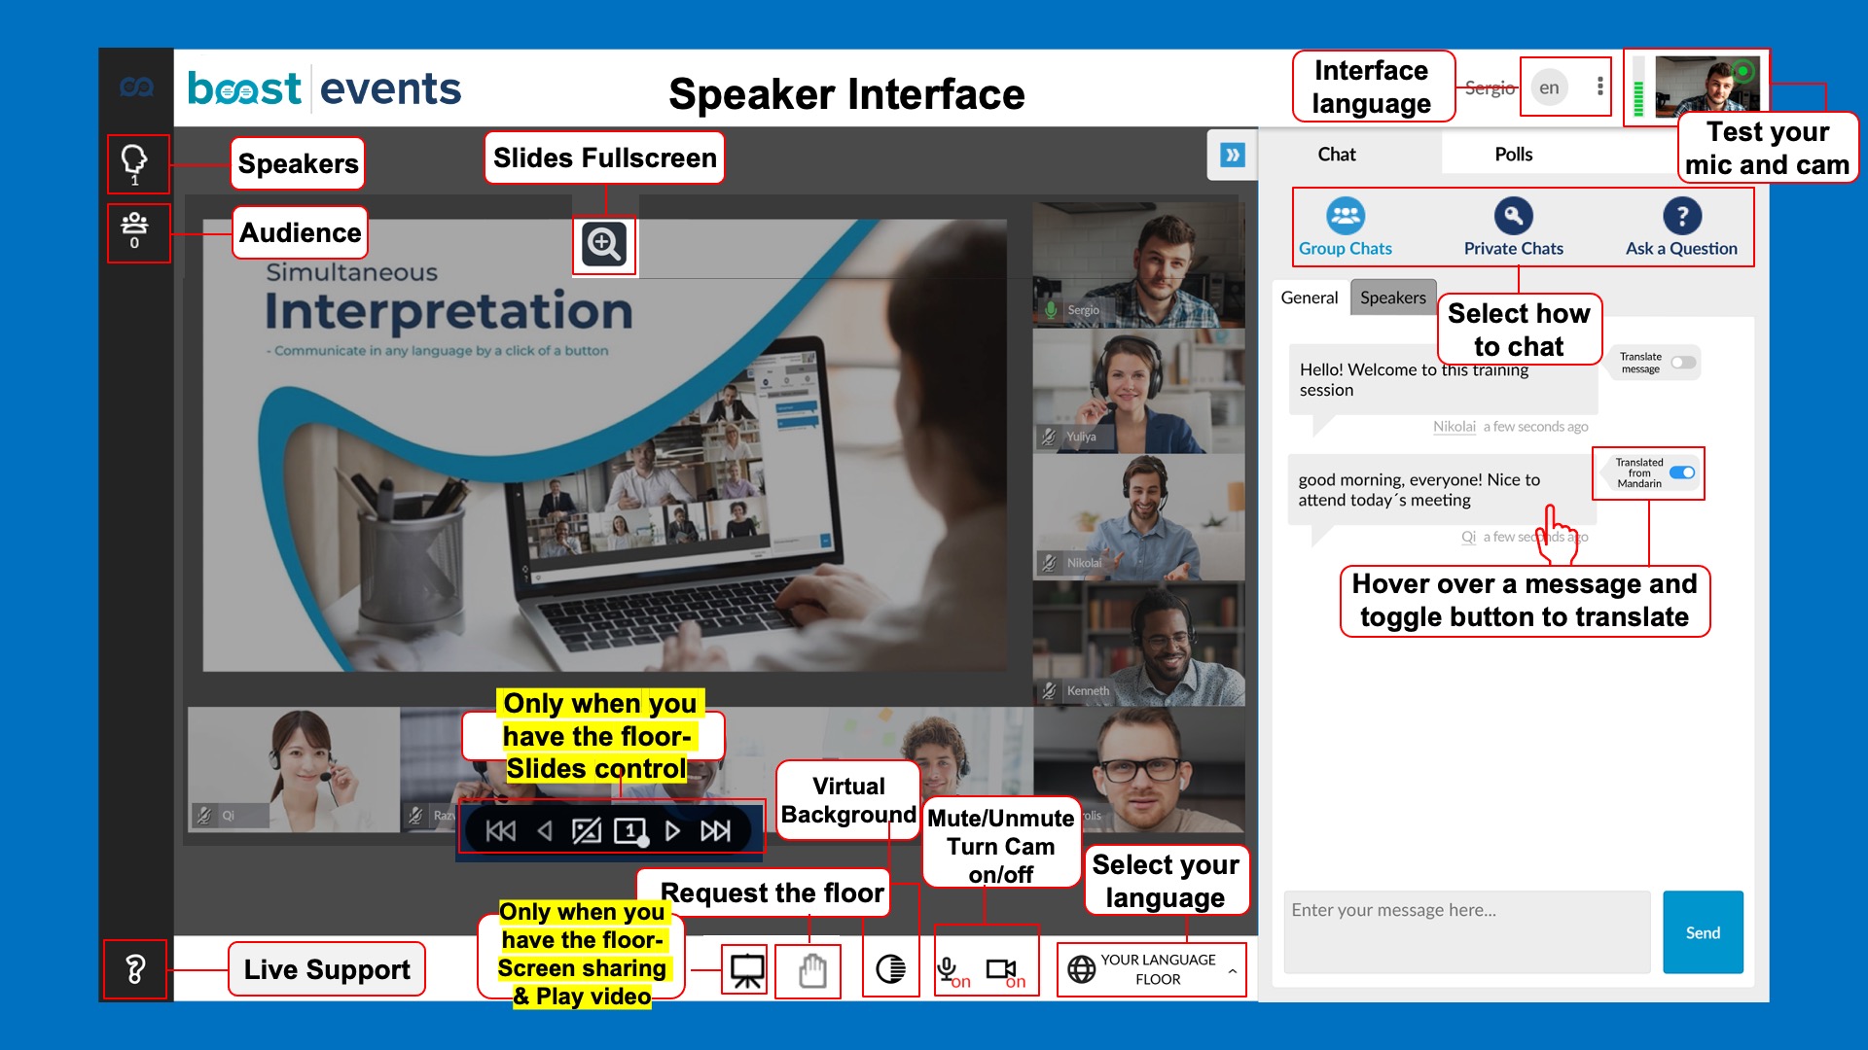Disable the Translated from Mandarin toggle
Image resolution: width=1868 pixels, height=1050 pixels.
coord(1682,472)
